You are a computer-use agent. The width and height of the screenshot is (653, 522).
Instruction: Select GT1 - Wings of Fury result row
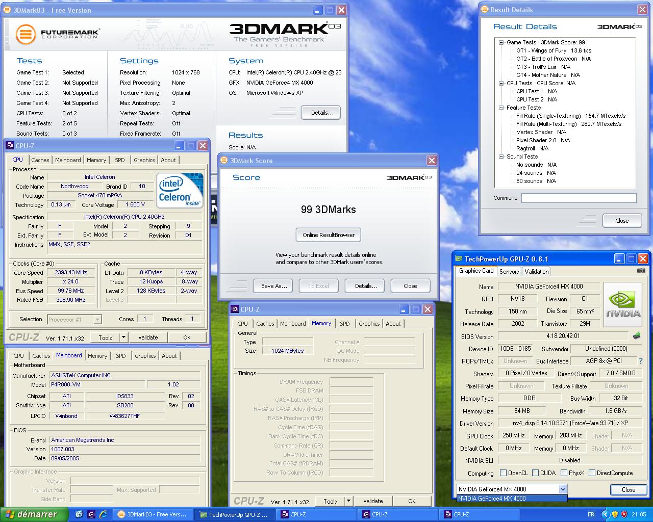pyautogui.click(x=554, y=50)
